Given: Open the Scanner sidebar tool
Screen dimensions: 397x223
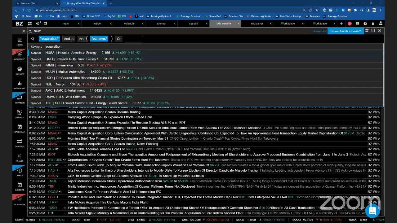Looking at the screenshot, I should tap(20, 99).
